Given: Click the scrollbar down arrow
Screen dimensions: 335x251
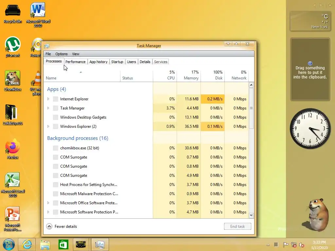Looking at the screenshot, I should tap(251, 215).
